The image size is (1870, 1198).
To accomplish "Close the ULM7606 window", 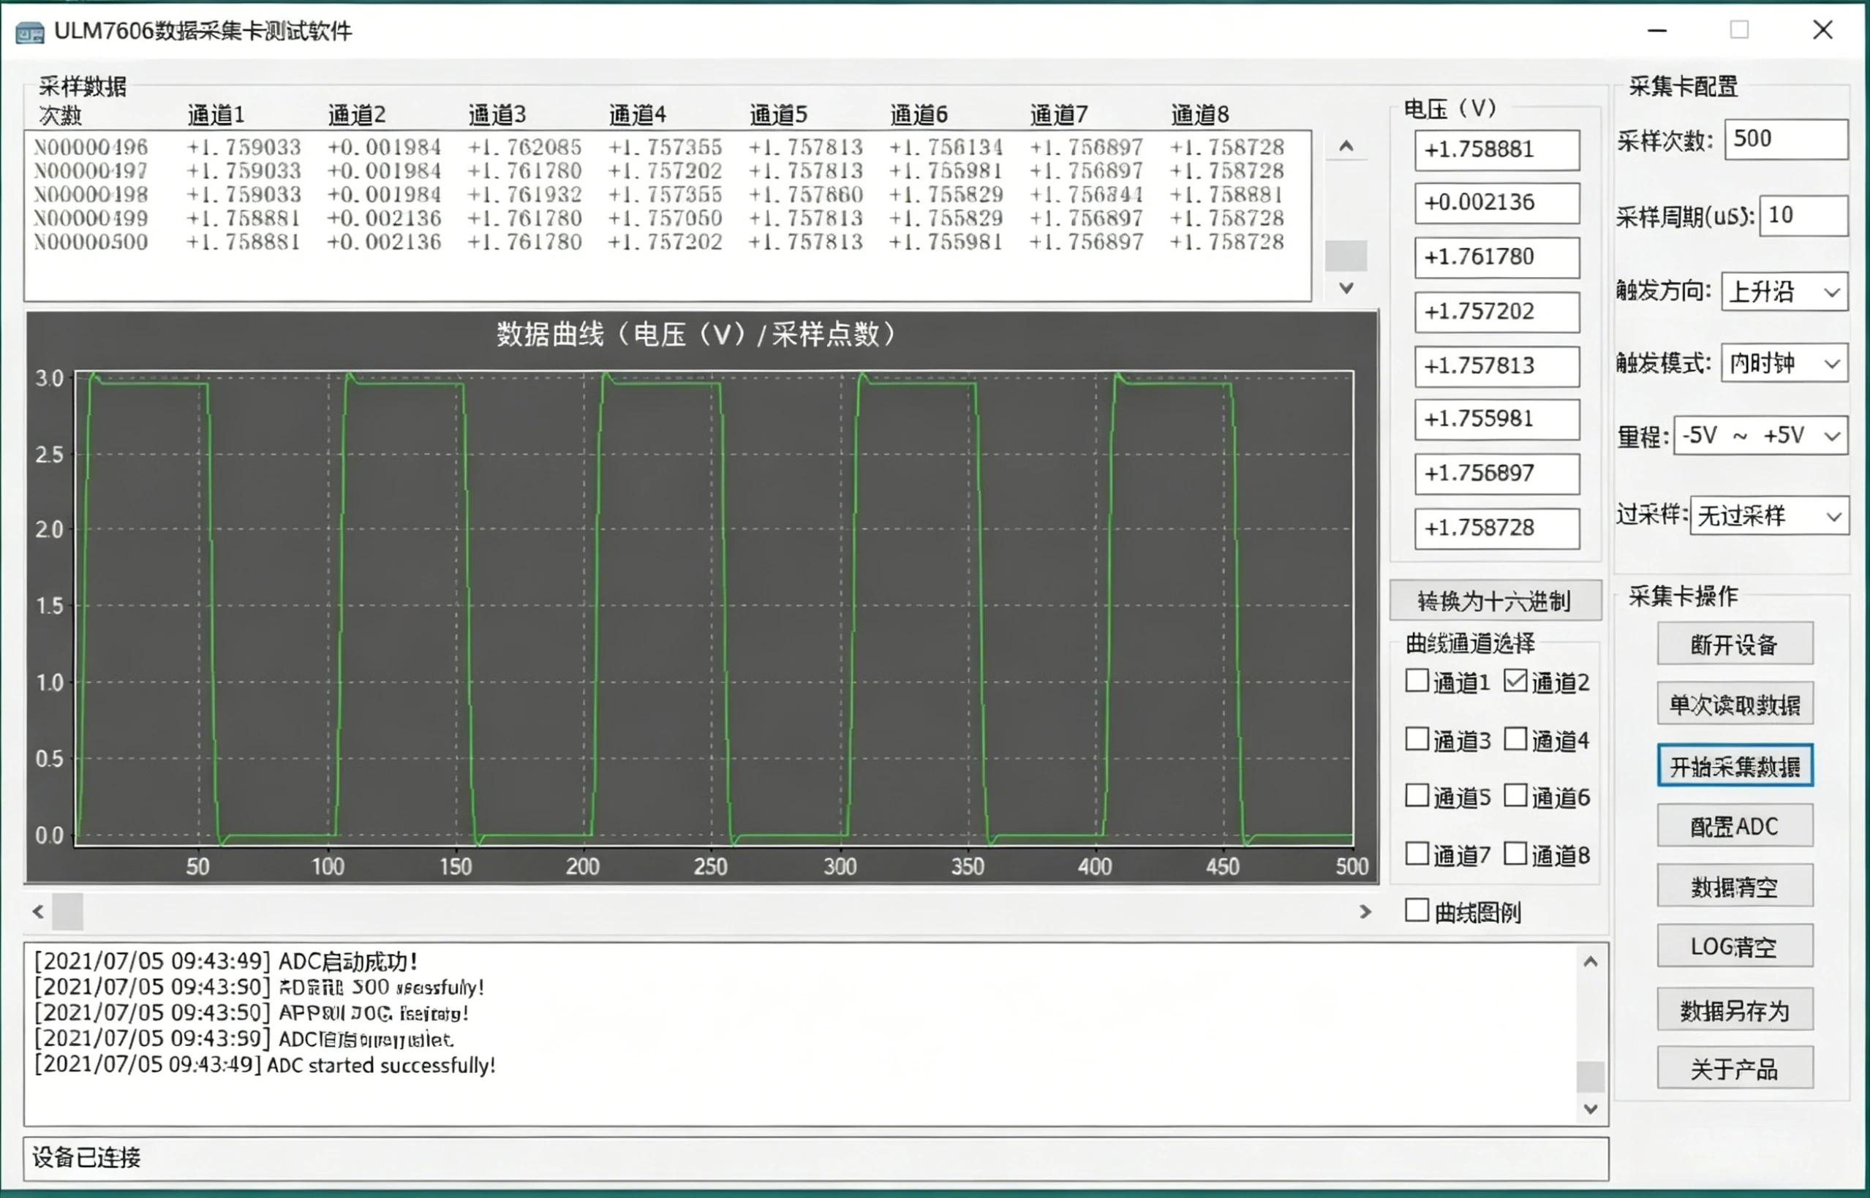I will coord(1823,31).
